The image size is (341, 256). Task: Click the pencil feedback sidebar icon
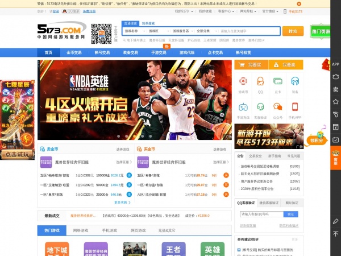(x=335, y=221)
